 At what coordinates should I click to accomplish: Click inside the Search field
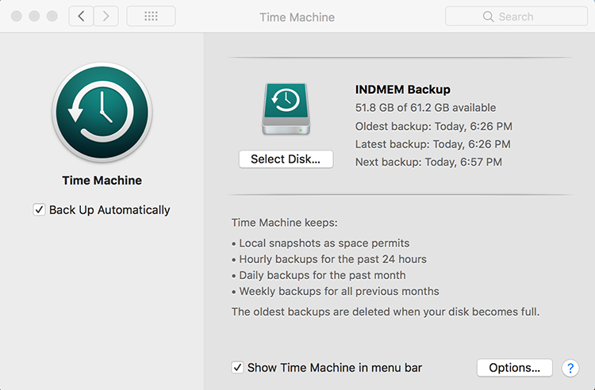pyautogui.click(x=524, y=17)
